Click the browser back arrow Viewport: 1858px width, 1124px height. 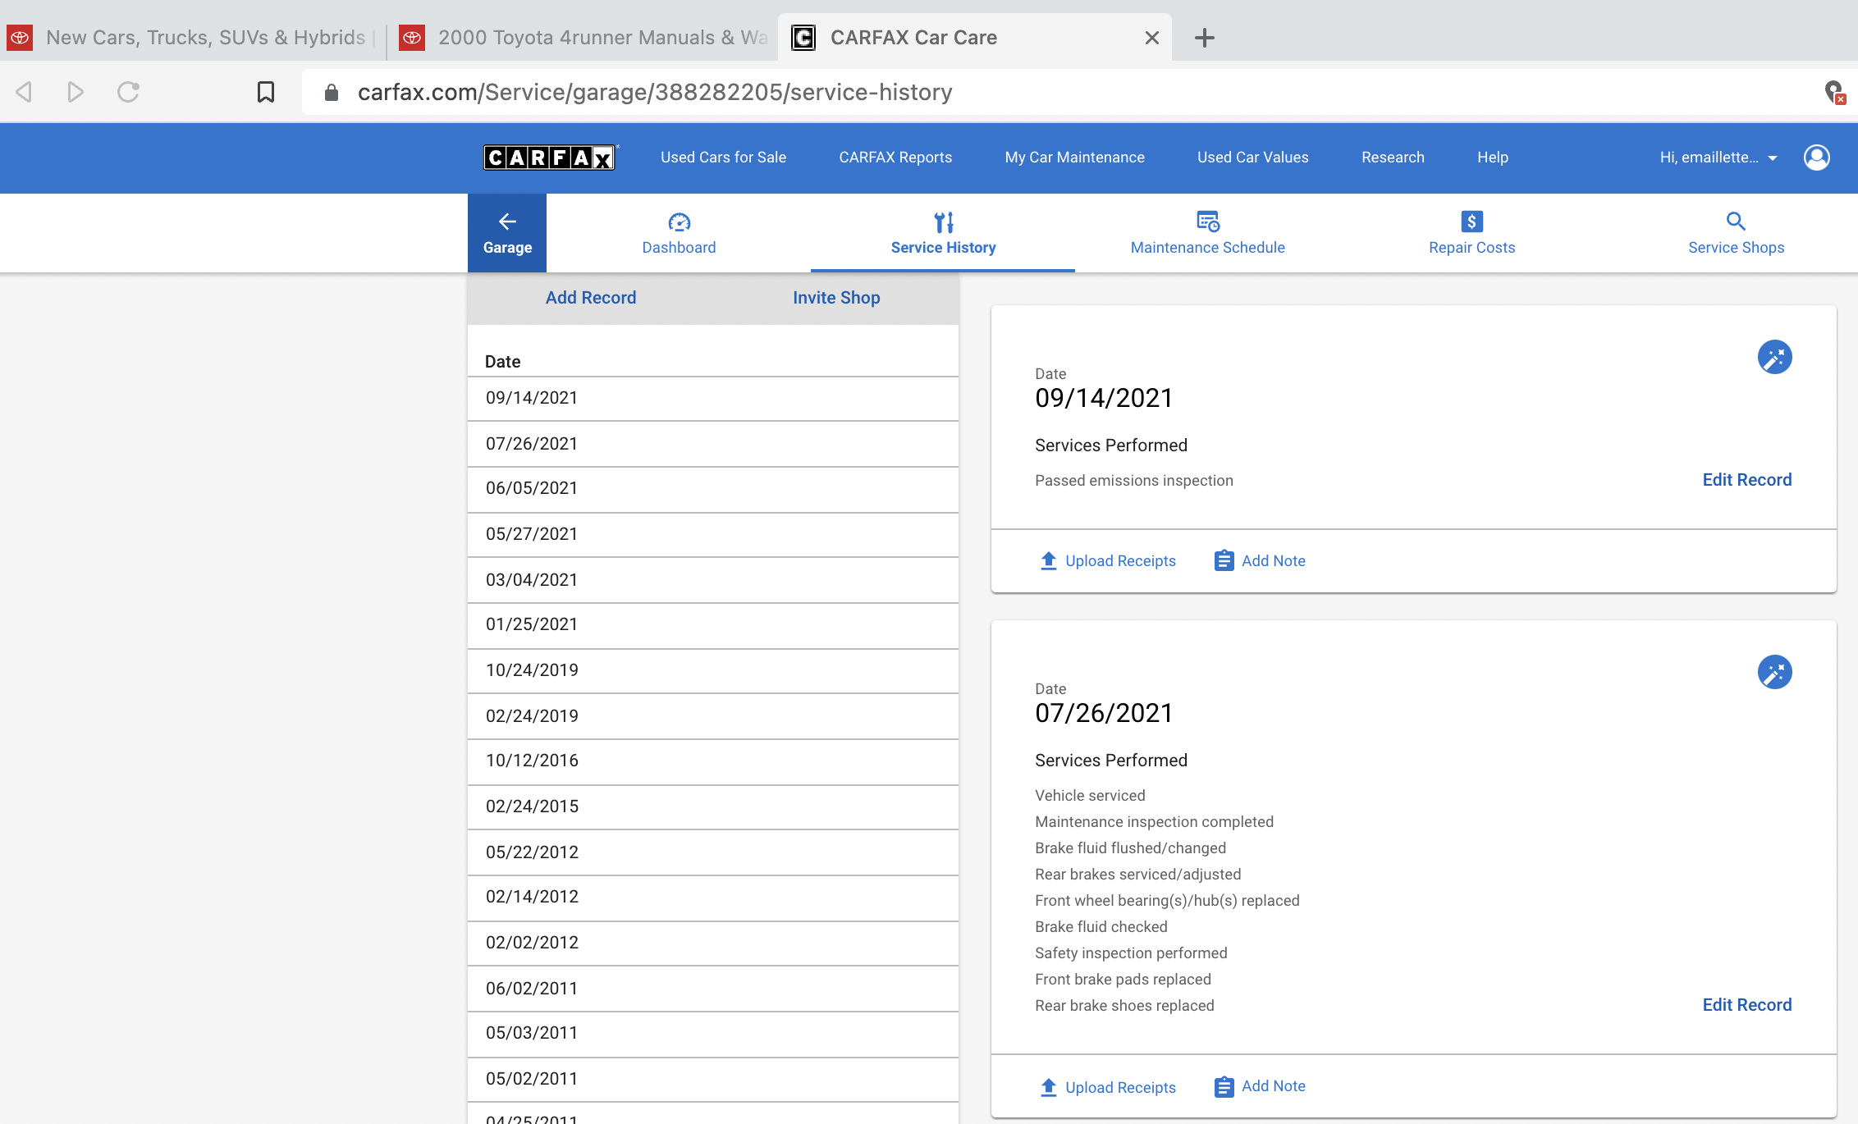click(x=24, y=92)
